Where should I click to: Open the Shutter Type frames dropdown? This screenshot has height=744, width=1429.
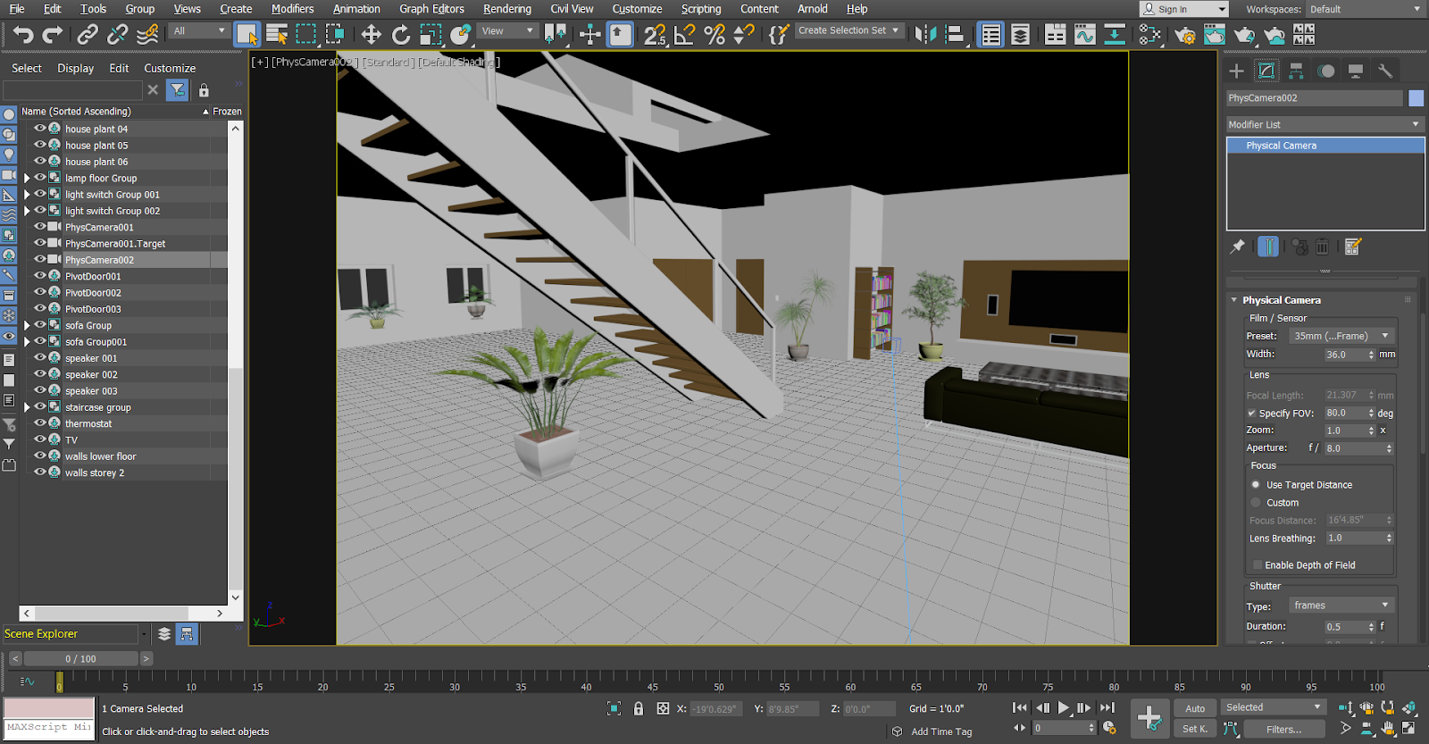pos(1341,606)
